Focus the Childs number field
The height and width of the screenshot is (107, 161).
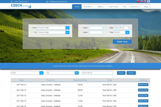(x=96, y=32)
